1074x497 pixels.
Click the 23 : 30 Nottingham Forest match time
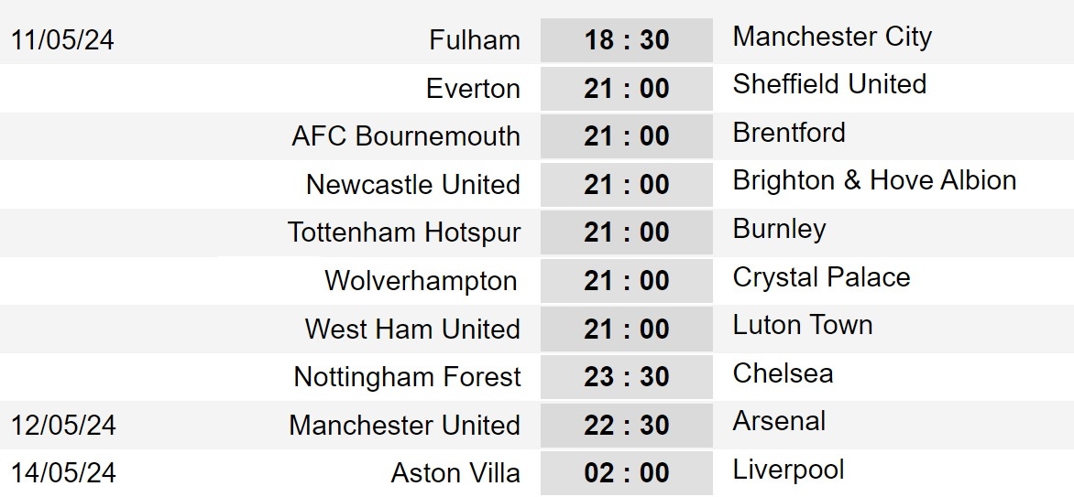tap(627, 376)
